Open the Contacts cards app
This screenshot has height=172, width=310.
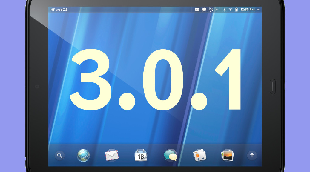pyautogui.click(x=200, y=155)
